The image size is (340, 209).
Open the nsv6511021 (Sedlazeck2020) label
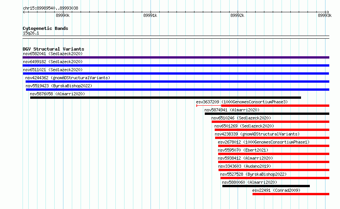click(x=53, y=70)
